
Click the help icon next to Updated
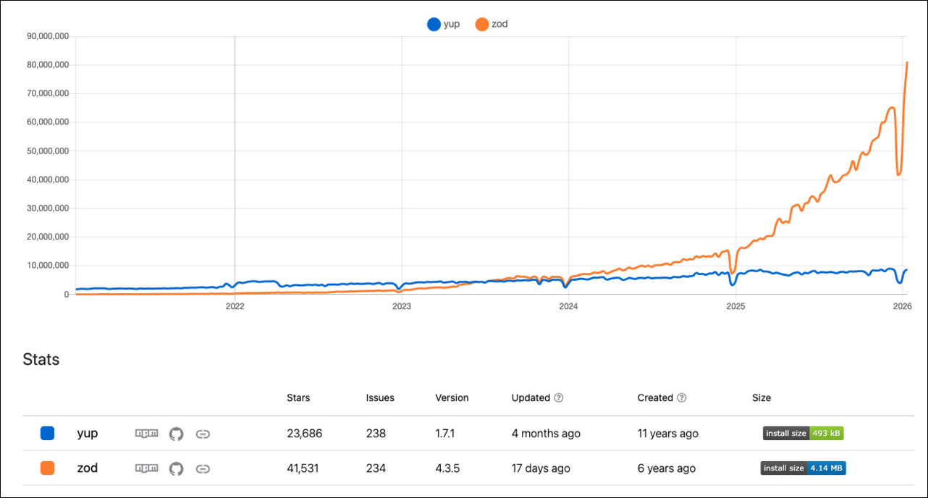pos(559,398)
